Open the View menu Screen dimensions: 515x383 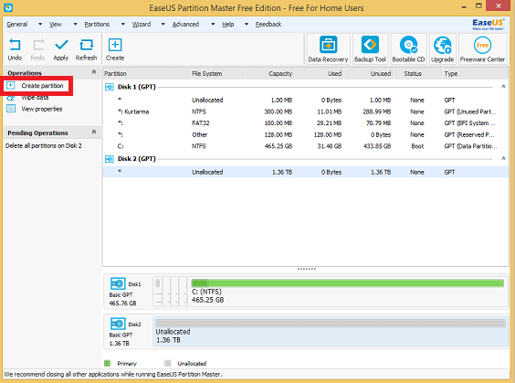tap(56, 25)
